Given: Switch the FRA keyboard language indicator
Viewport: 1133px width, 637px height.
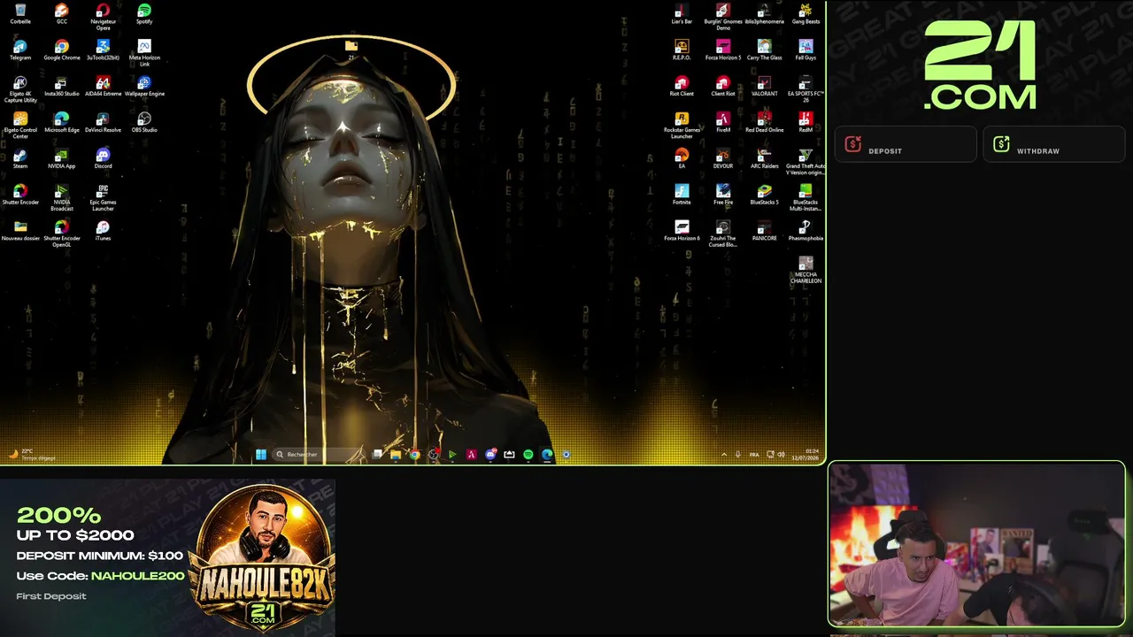Looking at the screenshot, I should click(754, 455).
